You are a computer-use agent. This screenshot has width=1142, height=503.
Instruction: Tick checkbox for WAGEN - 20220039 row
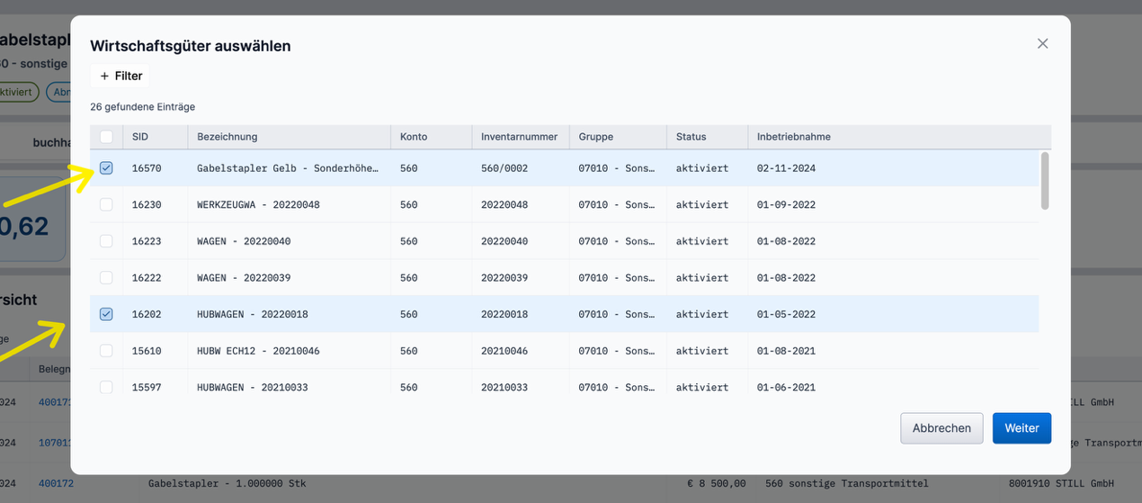click(106, 278)
